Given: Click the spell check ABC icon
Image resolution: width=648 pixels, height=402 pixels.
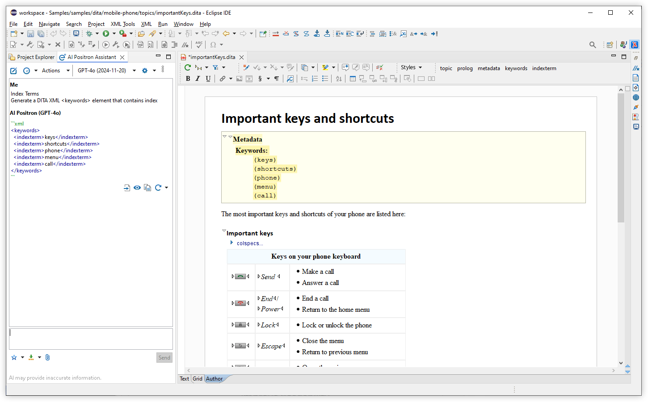Looking at the screenshot, I should (x=199, y=45).
